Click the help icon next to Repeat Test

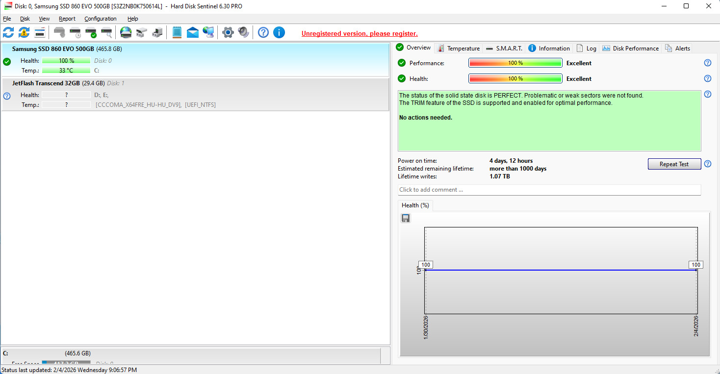coord(708,164)
